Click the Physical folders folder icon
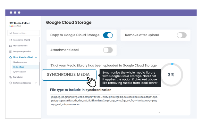The width and height of the screenshot is (202, 128). pos(11,45)
